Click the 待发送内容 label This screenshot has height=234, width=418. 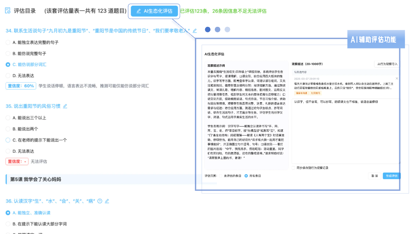[x=300, y=72]
